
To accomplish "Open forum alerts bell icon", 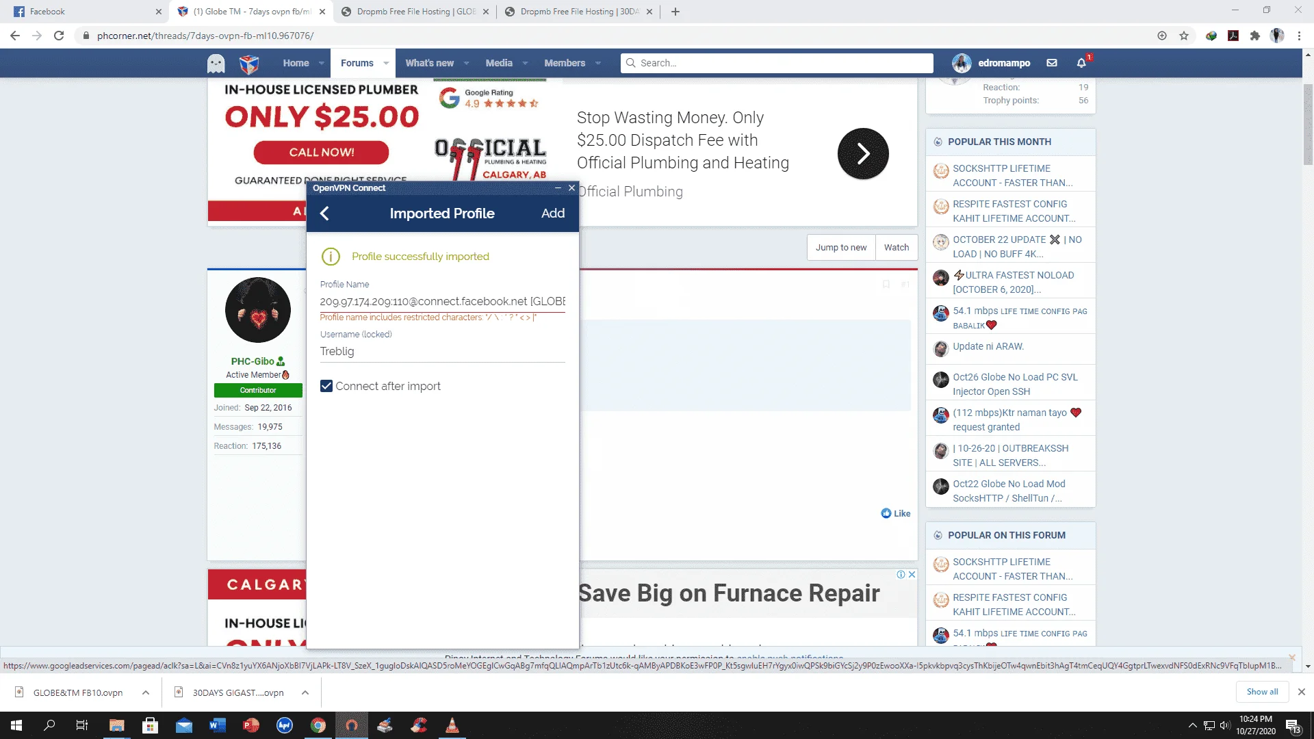I will click(1081, 63).
